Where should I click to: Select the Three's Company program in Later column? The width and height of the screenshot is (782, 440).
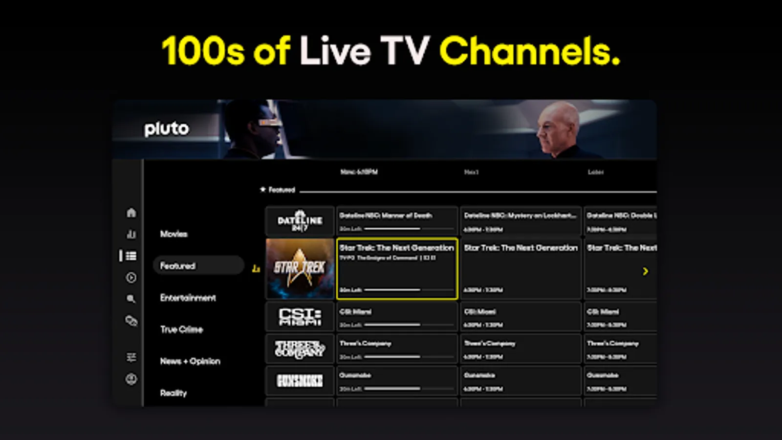point(620,349)
